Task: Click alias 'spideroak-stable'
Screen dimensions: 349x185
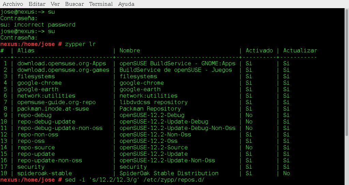Action: (x=45, y=173)
